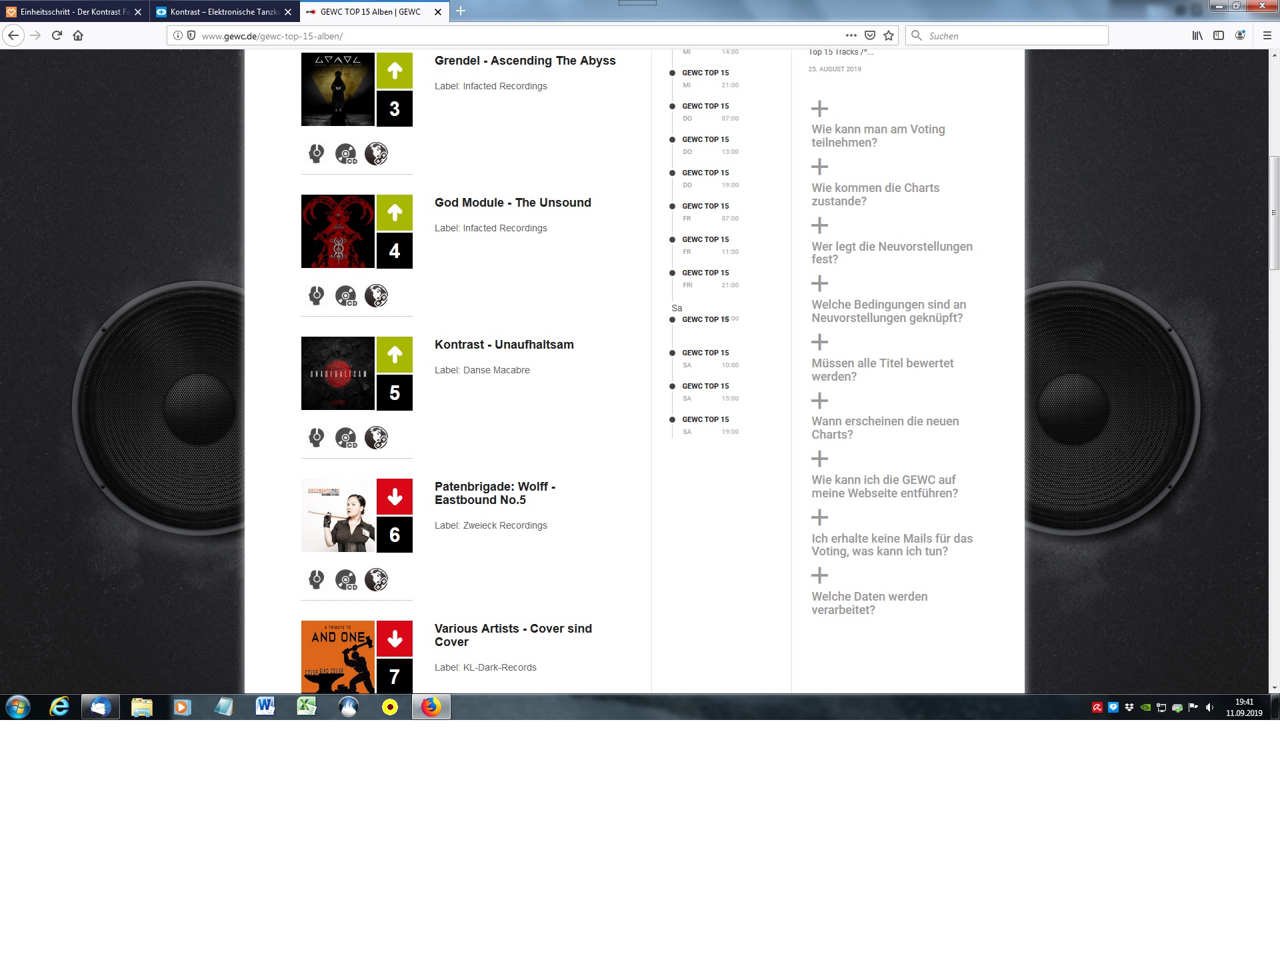Expand 'Müssen alle Titel bewertet werden?'
This screenshot has width=1280, height=960.
pos(819,342)
